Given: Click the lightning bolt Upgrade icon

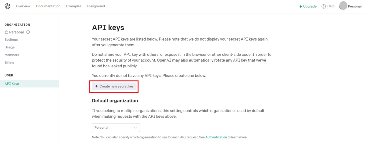Looking at the screenshot, I should point(301,6).
